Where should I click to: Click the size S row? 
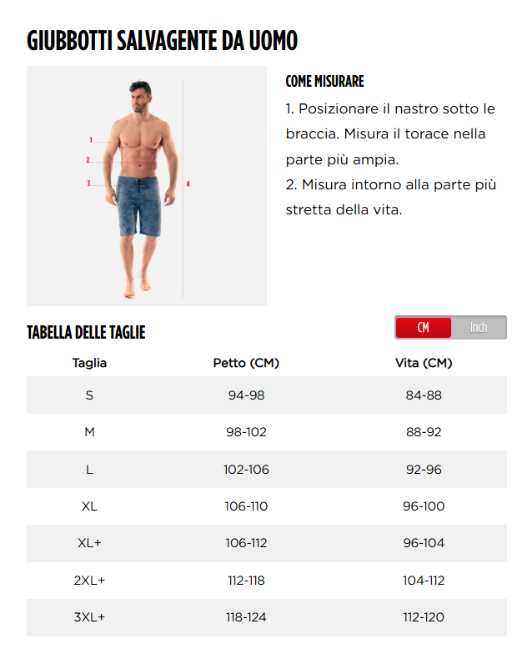pyautogui.click(x=267, y=395)
